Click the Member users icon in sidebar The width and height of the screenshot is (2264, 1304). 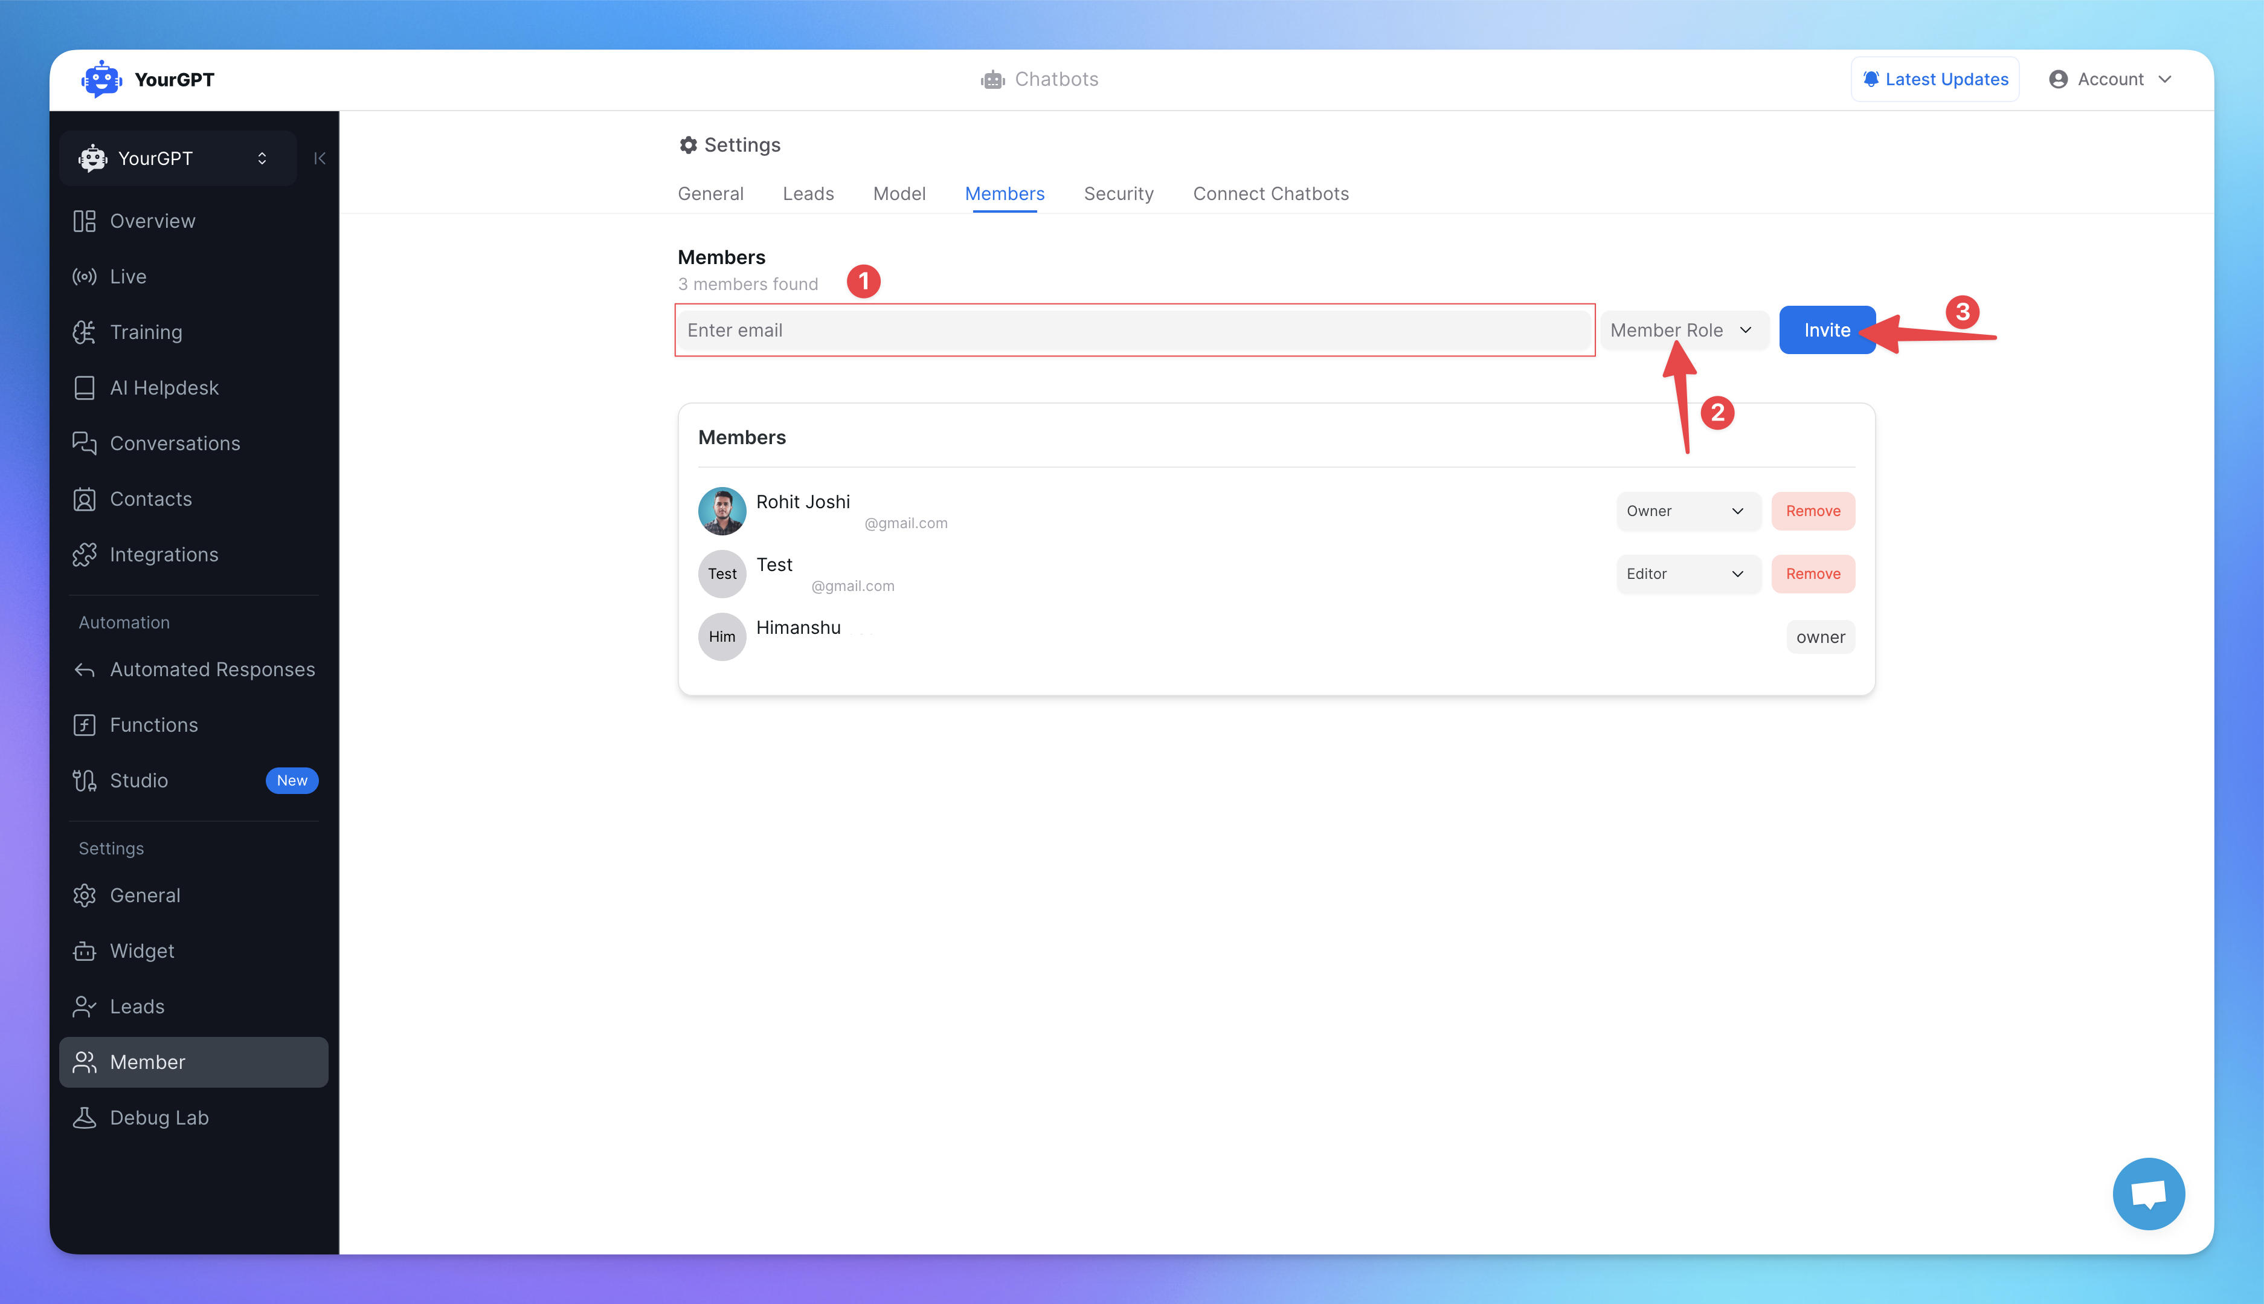click(84, 1062)
